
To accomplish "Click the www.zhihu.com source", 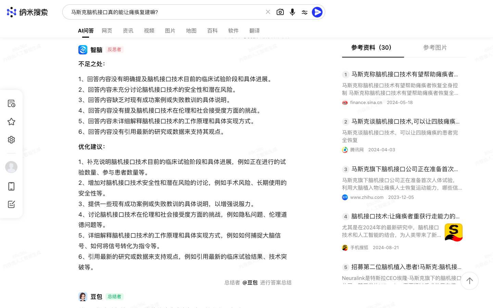I will pyautogui.click(x=367, y=197).
